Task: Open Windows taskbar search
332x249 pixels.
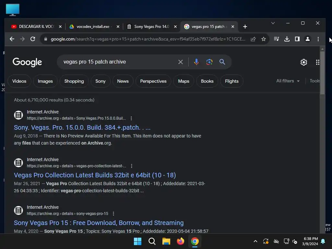Action: coord(152,241)
